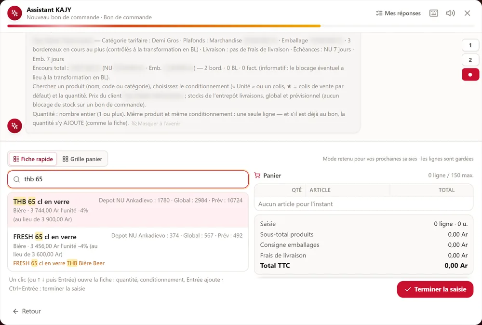The image size is (482, 325).
Task: Click the 0 ligne / 150 max. counter
Action: coord(451,175)
